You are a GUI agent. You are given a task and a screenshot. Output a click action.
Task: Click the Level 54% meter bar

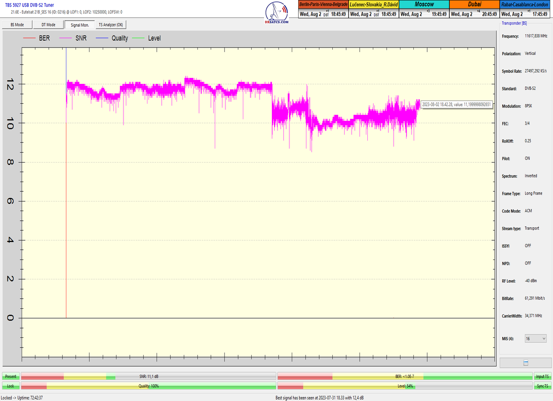405,386
